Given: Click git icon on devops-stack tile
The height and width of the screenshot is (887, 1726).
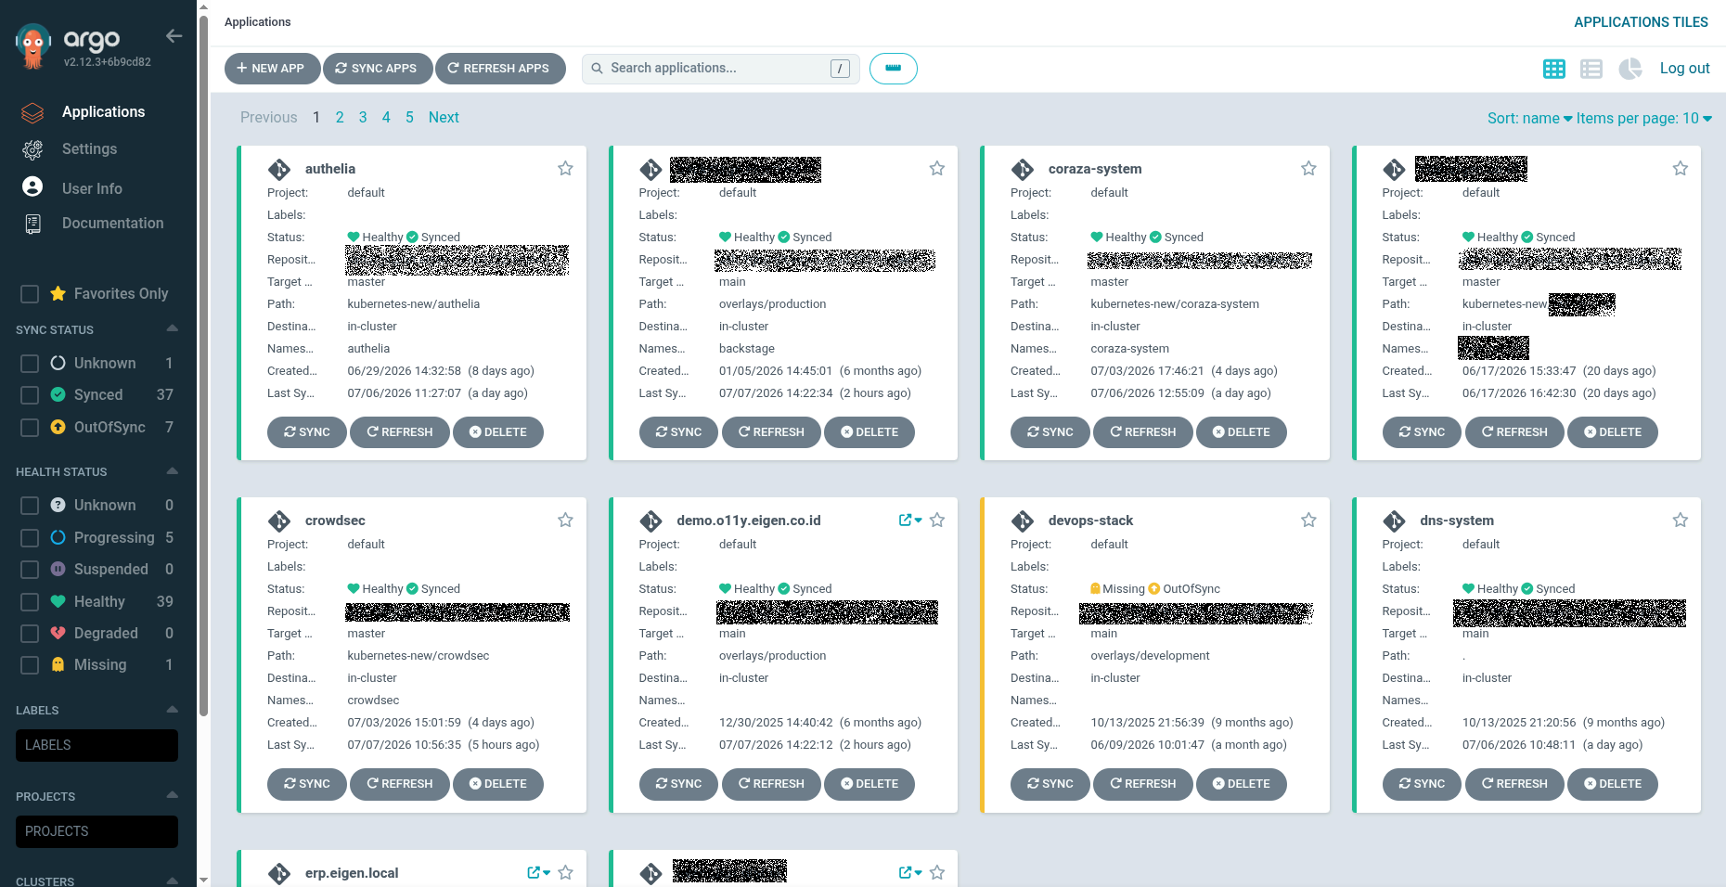Looking at the screenshot, I should 1023,521.
